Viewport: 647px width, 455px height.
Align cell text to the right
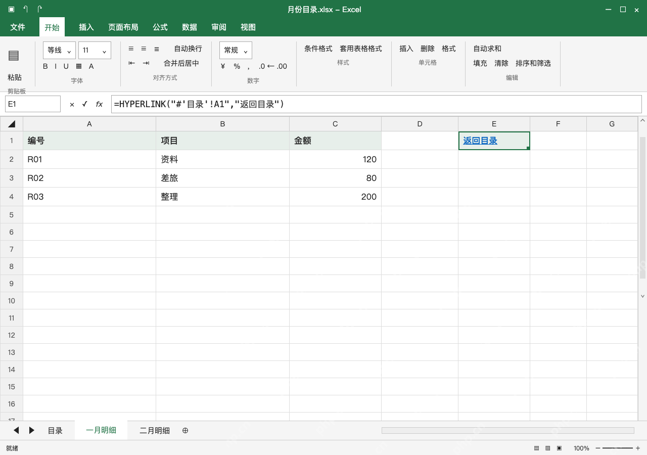tap(157, 49)
